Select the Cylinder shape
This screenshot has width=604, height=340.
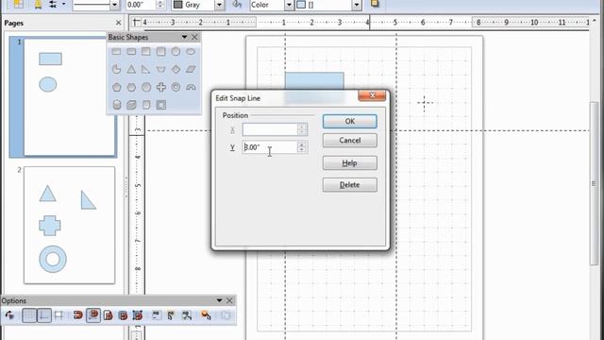coord(116,105)
